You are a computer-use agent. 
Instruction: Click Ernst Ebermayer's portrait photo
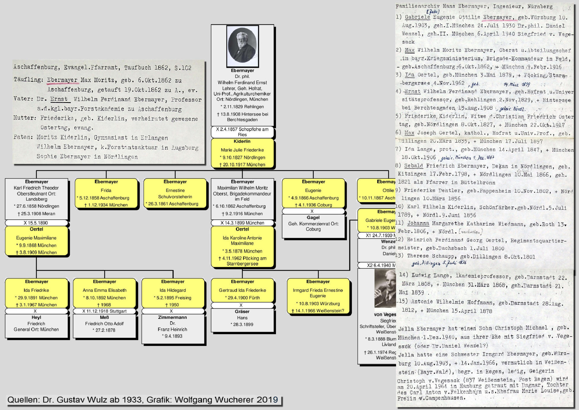[242, 46]
